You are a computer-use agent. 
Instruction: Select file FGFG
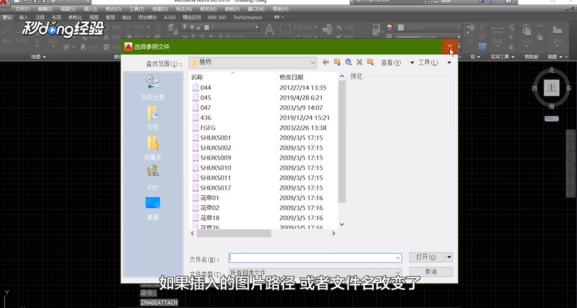click(208, 128)
